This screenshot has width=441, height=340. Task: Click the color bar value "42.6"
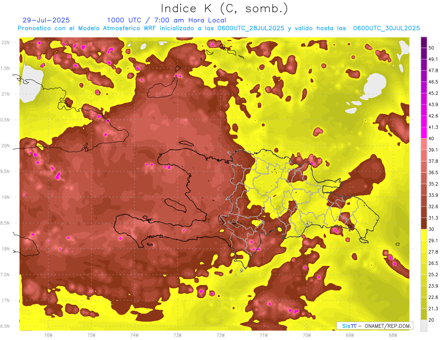tap(433, 116)
